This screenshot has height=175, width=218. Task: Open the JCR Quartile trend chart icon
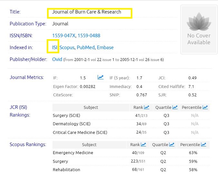pyautogui.click(x=175, y=107)
